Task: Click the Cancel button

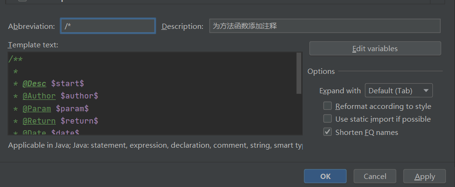Action: 375,176
